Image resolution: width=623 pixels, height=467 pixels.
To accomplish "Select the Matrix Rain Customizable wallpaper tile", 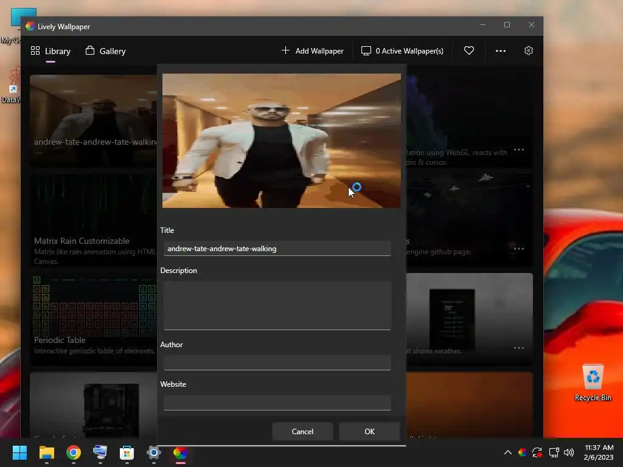I will 93,220.
